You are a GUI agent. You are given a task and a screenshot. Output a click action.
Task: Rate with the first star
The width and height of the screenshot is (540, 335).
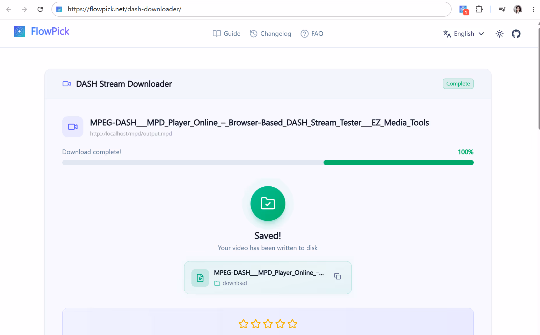coord(244,324)
